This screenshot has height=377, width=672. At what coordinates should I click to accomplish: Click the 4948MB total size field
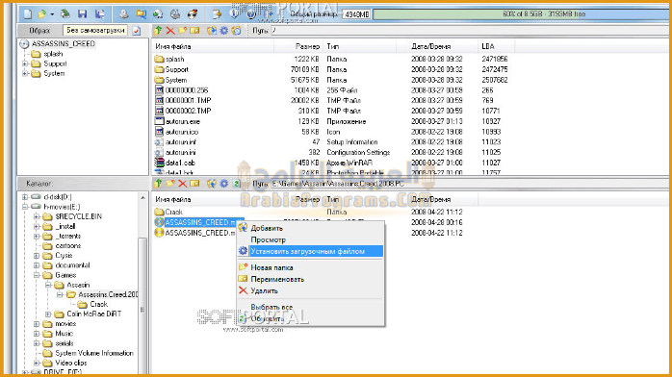(356, 14)
